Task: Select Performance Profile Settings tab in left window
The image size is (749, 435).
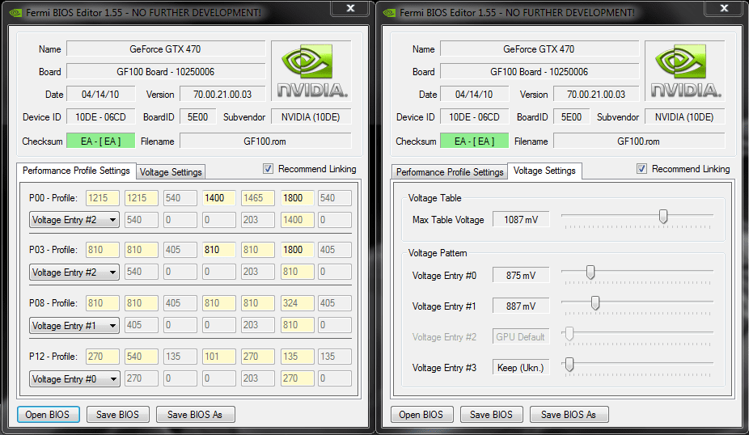Action: click(76, 171)
